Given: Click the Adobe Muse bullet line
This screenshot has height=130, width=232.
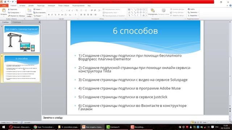Looking at the screenshot, I should pos(129,88).
